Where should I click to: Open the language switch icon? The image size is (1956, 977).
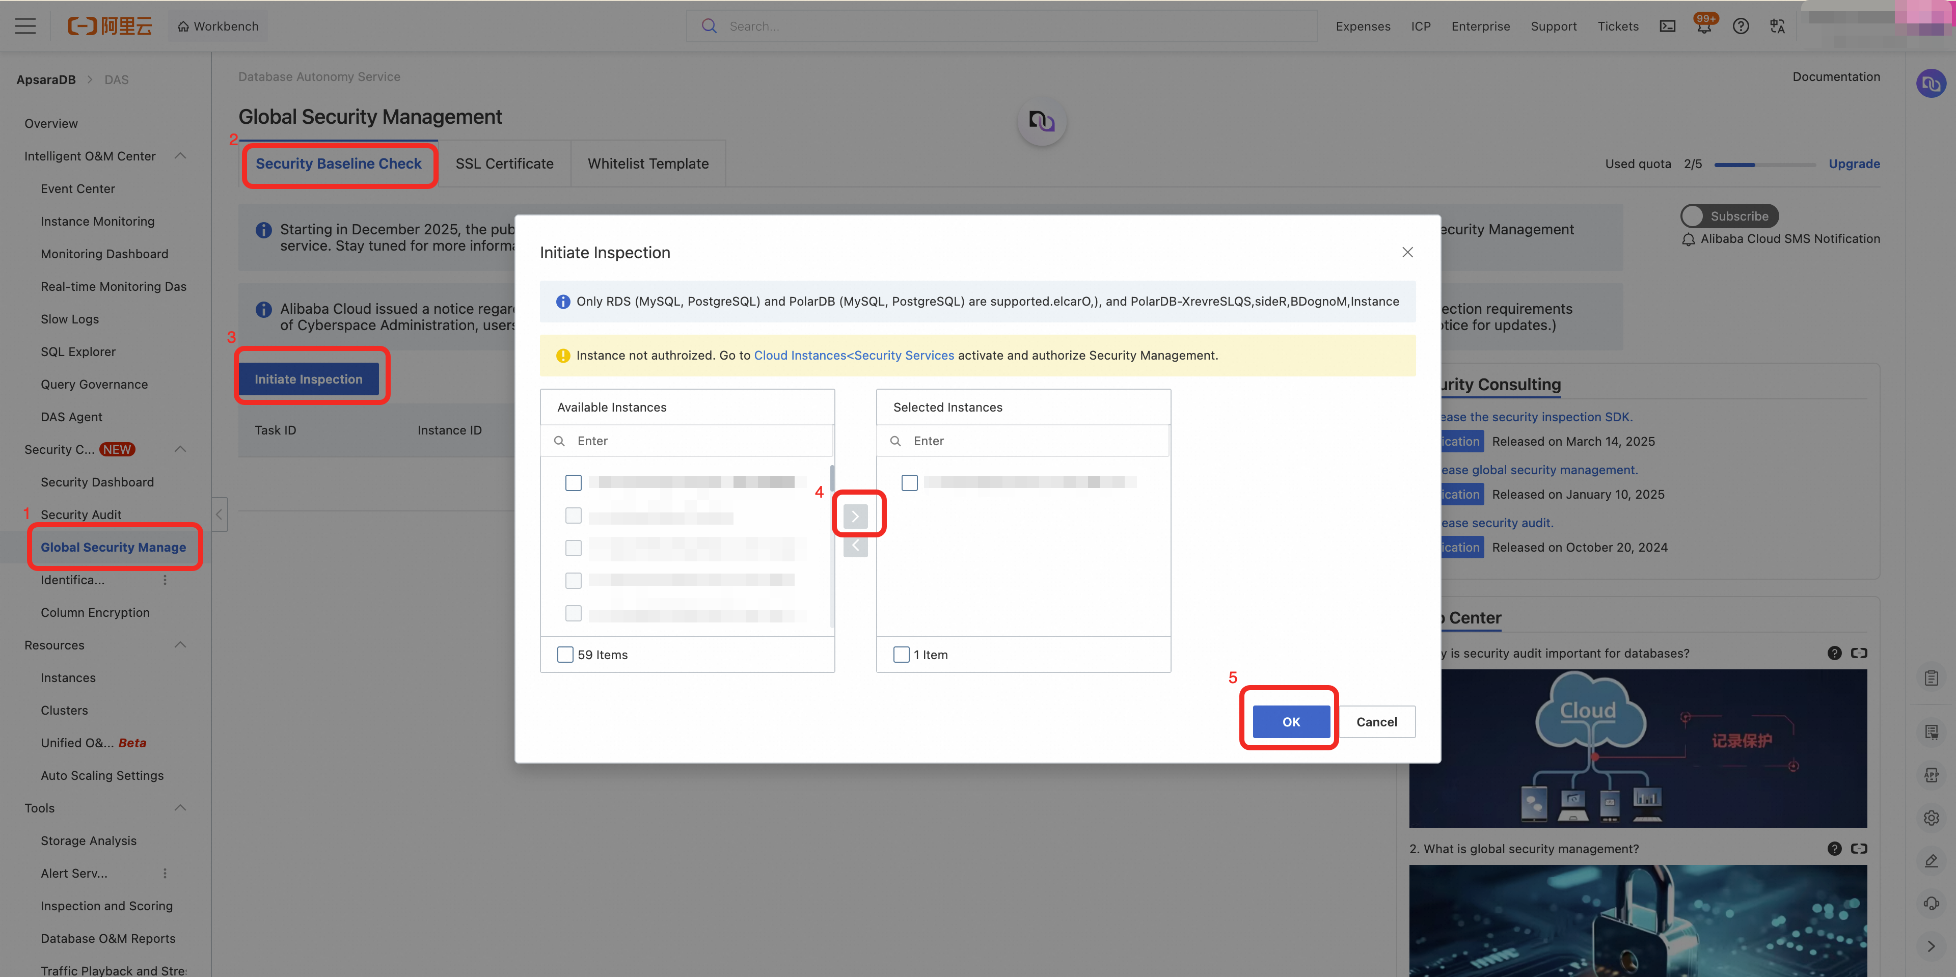click(x=1777, y=26)
